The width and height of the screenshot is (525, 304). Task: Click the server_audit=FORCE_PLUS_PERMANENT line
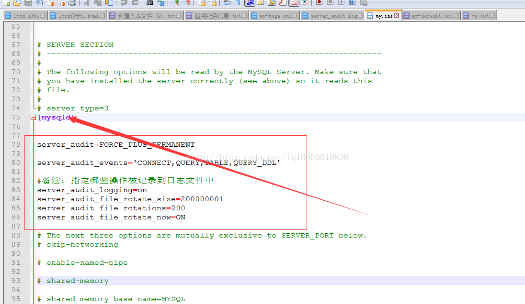[x=116, y=145]
